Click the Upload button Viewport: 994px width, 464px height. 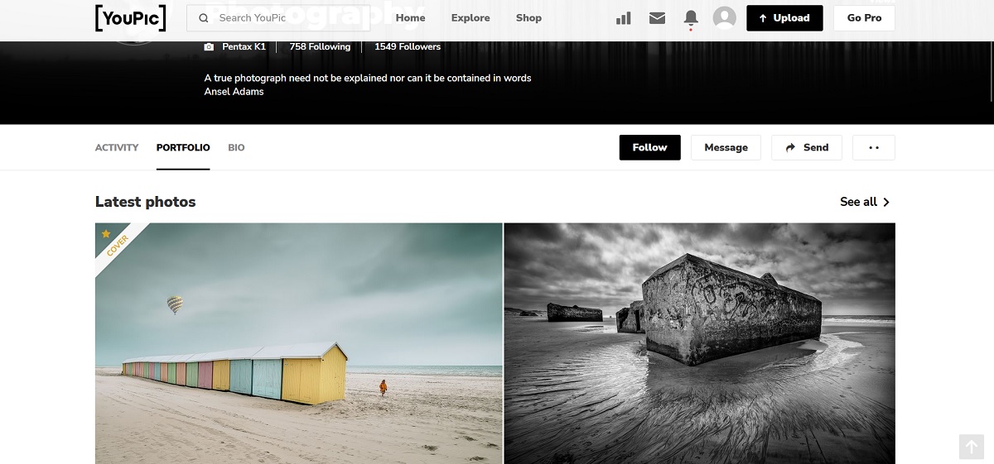click(x=784, y=18)
